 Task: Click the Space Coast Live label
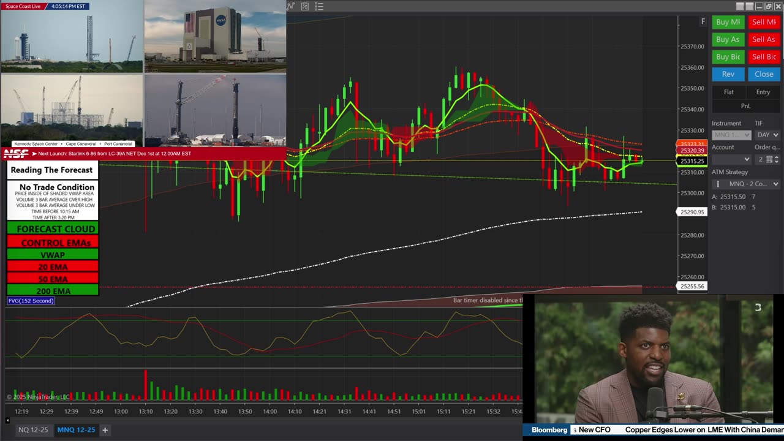(x=24, y=6)
